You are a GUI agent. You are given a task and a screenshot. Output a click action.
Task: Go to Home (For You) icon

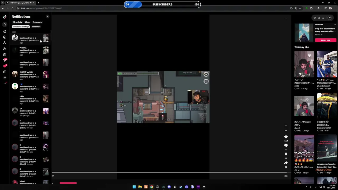click(5, 31)
